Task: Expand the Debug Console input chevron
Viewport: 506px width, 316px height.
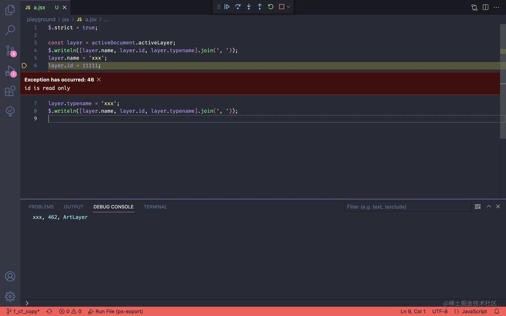Action: (x=27, y=303)
